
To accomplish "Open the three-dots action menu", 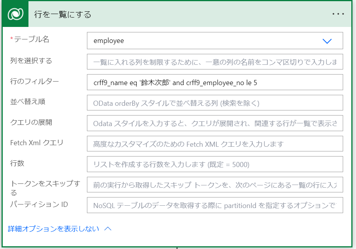I will [x=338, y=14].
